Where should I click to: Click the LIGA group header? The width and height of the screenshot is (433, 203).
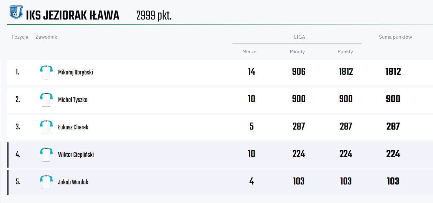click(299, 37)
